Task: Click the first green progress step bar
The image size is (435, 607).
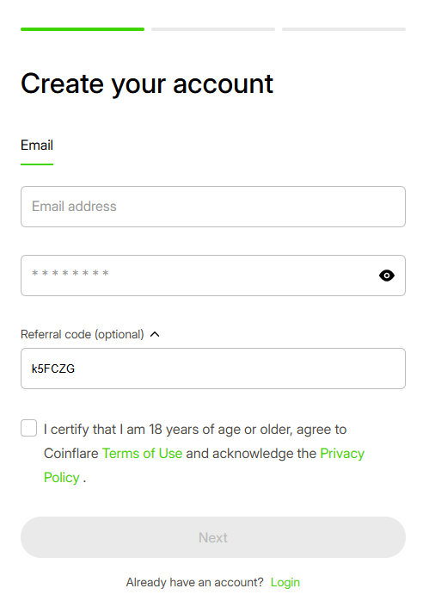Action: (83, 29)
